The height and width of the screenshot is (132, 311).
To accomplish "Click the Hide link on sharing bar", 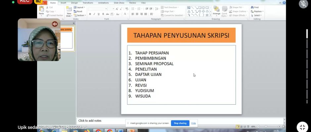I will 194,123.
